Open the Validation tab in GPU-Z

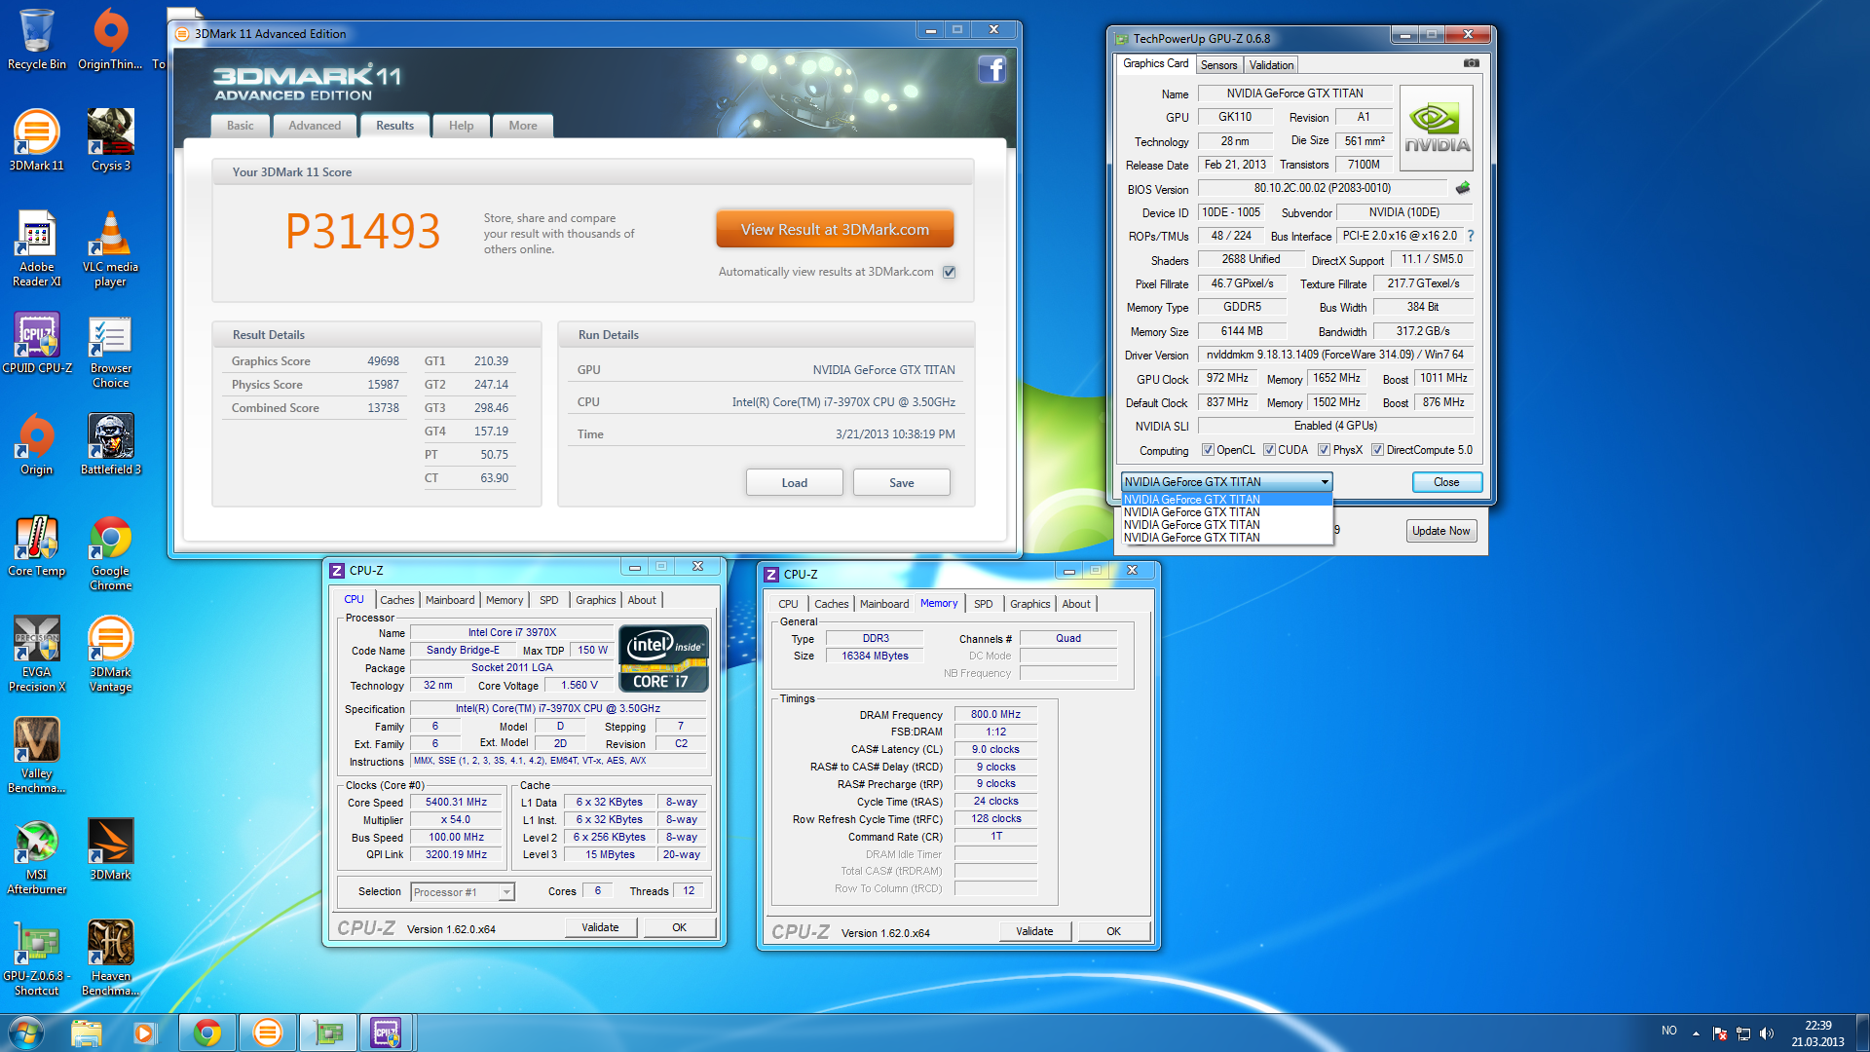click(x=1271, y=65)
